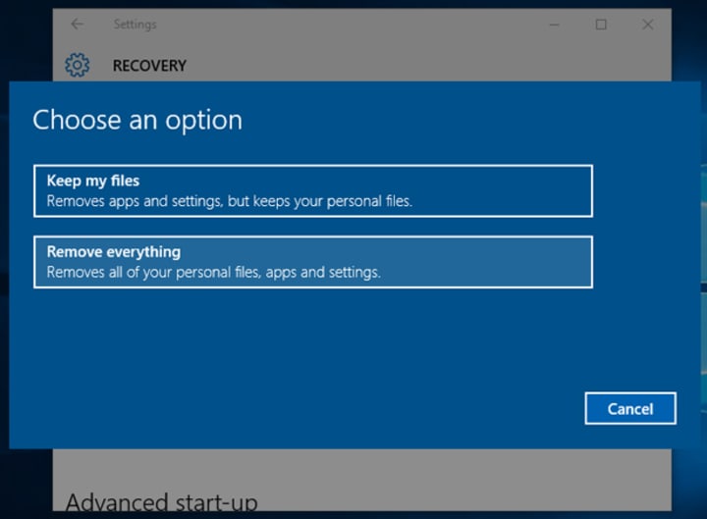This screenshot has width=707, height=519.
Task: Close the Settings window
Action: 647,25
